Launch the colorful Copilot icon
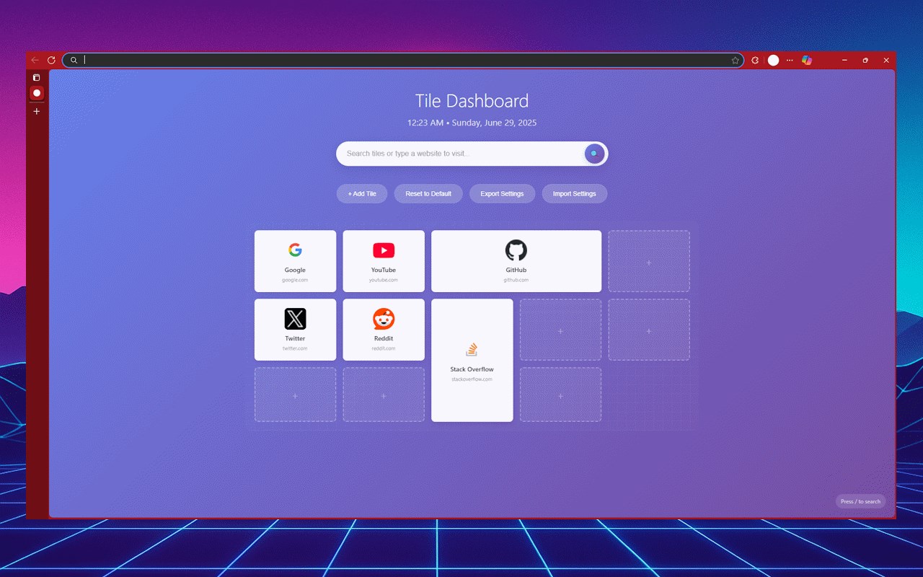 click(807, 61)
